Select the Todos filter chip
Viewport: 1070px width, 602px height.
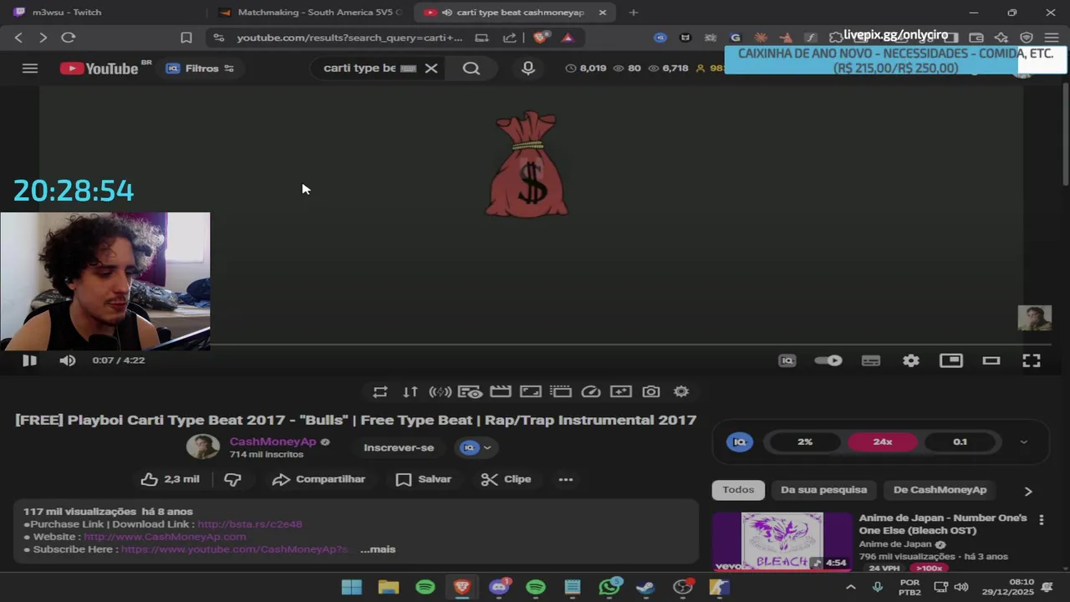tap(738, 490)
